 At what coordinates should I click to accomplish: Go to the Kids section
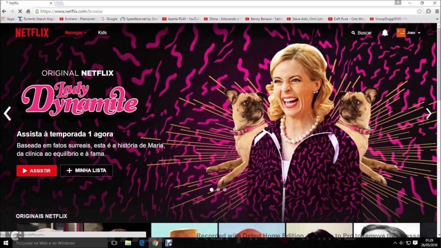point(102,33)
